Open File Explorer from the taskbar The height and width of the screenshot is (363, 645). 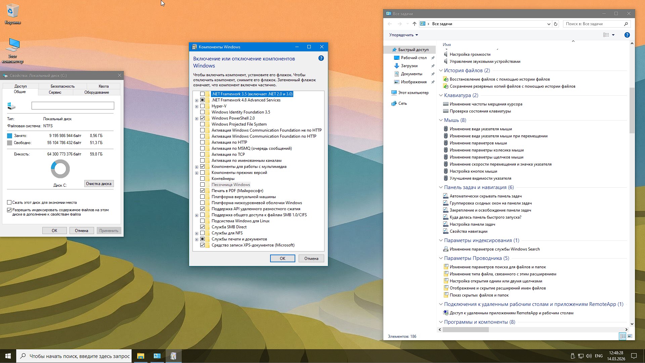141,356
